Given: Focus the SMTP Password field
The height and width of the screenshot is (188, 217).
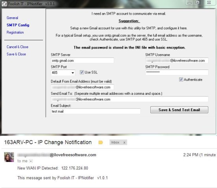Looking at the screenshot, I should (x=177, y=72).
